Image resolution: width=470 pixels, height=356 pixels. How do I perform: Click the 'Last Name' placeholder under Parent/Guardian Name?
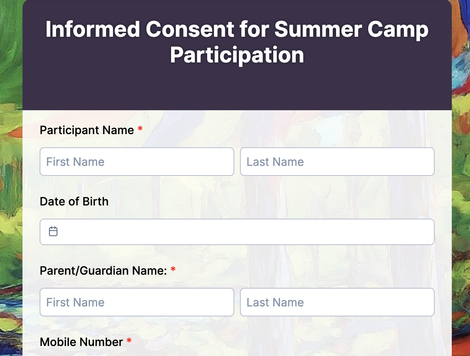(x=275, y=302)
